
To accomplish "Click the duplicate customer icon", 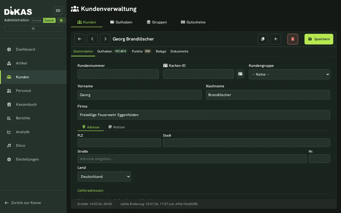I will click(263, 39).
